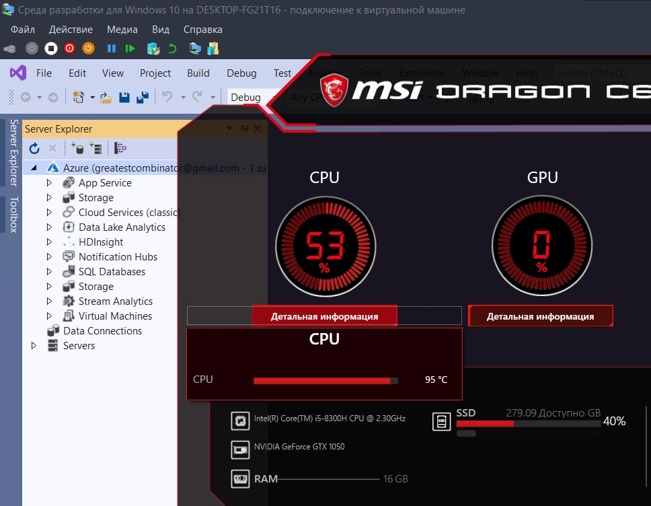Expand Cloud Services (classic) node

(49, 212)
